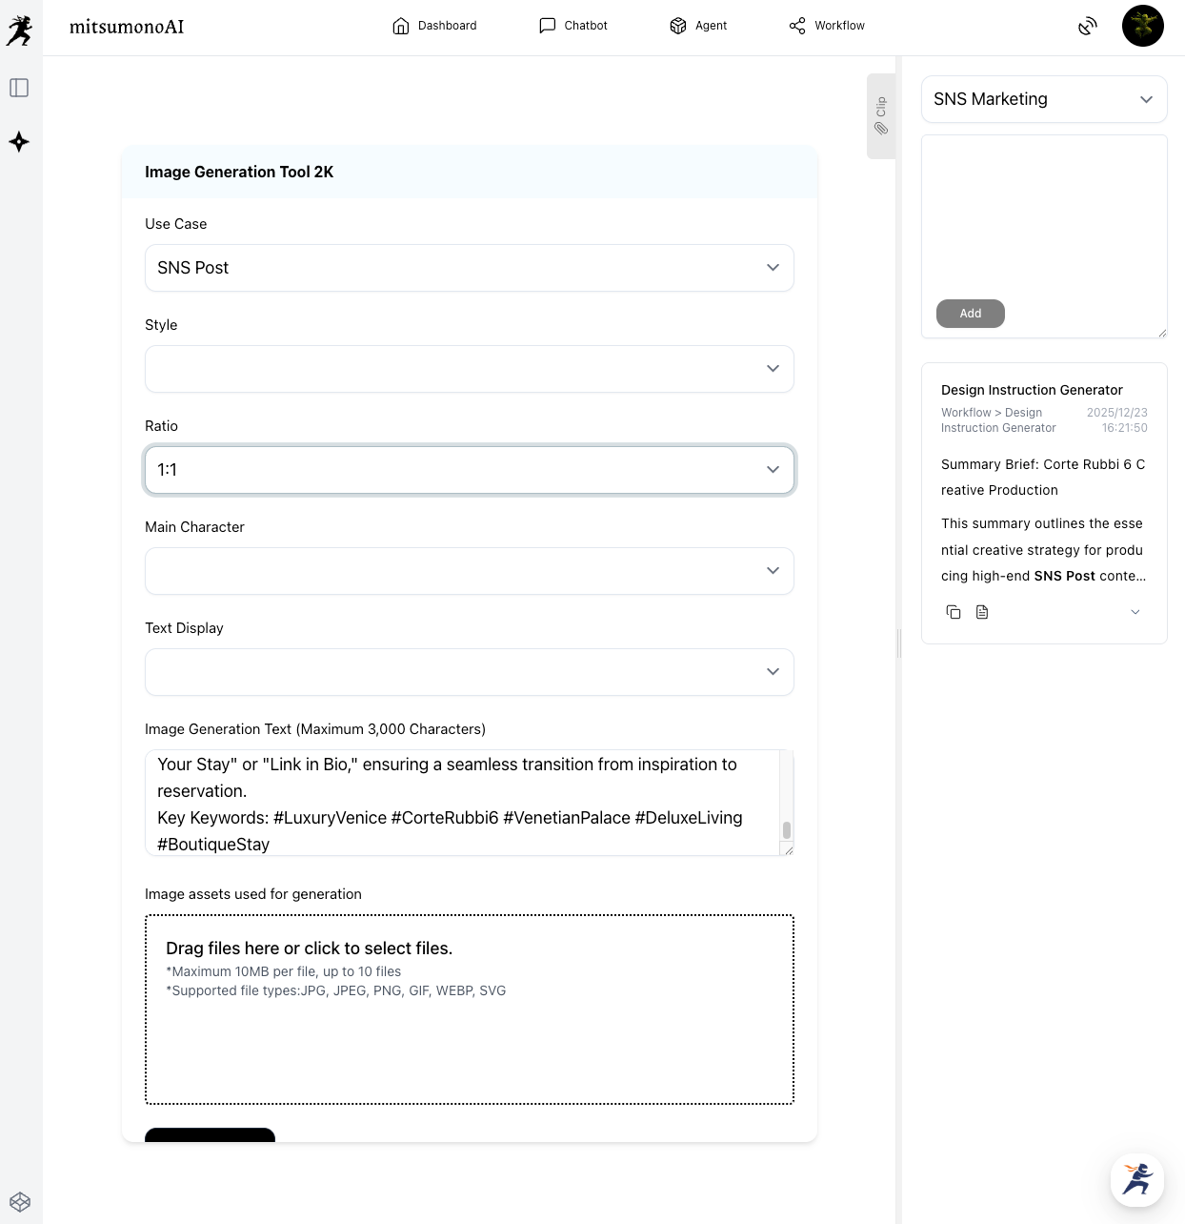This screenshot has height=1224, width=1185.
Task: Open the SNS Marketing category dropdown
Action: point(1043,99)
